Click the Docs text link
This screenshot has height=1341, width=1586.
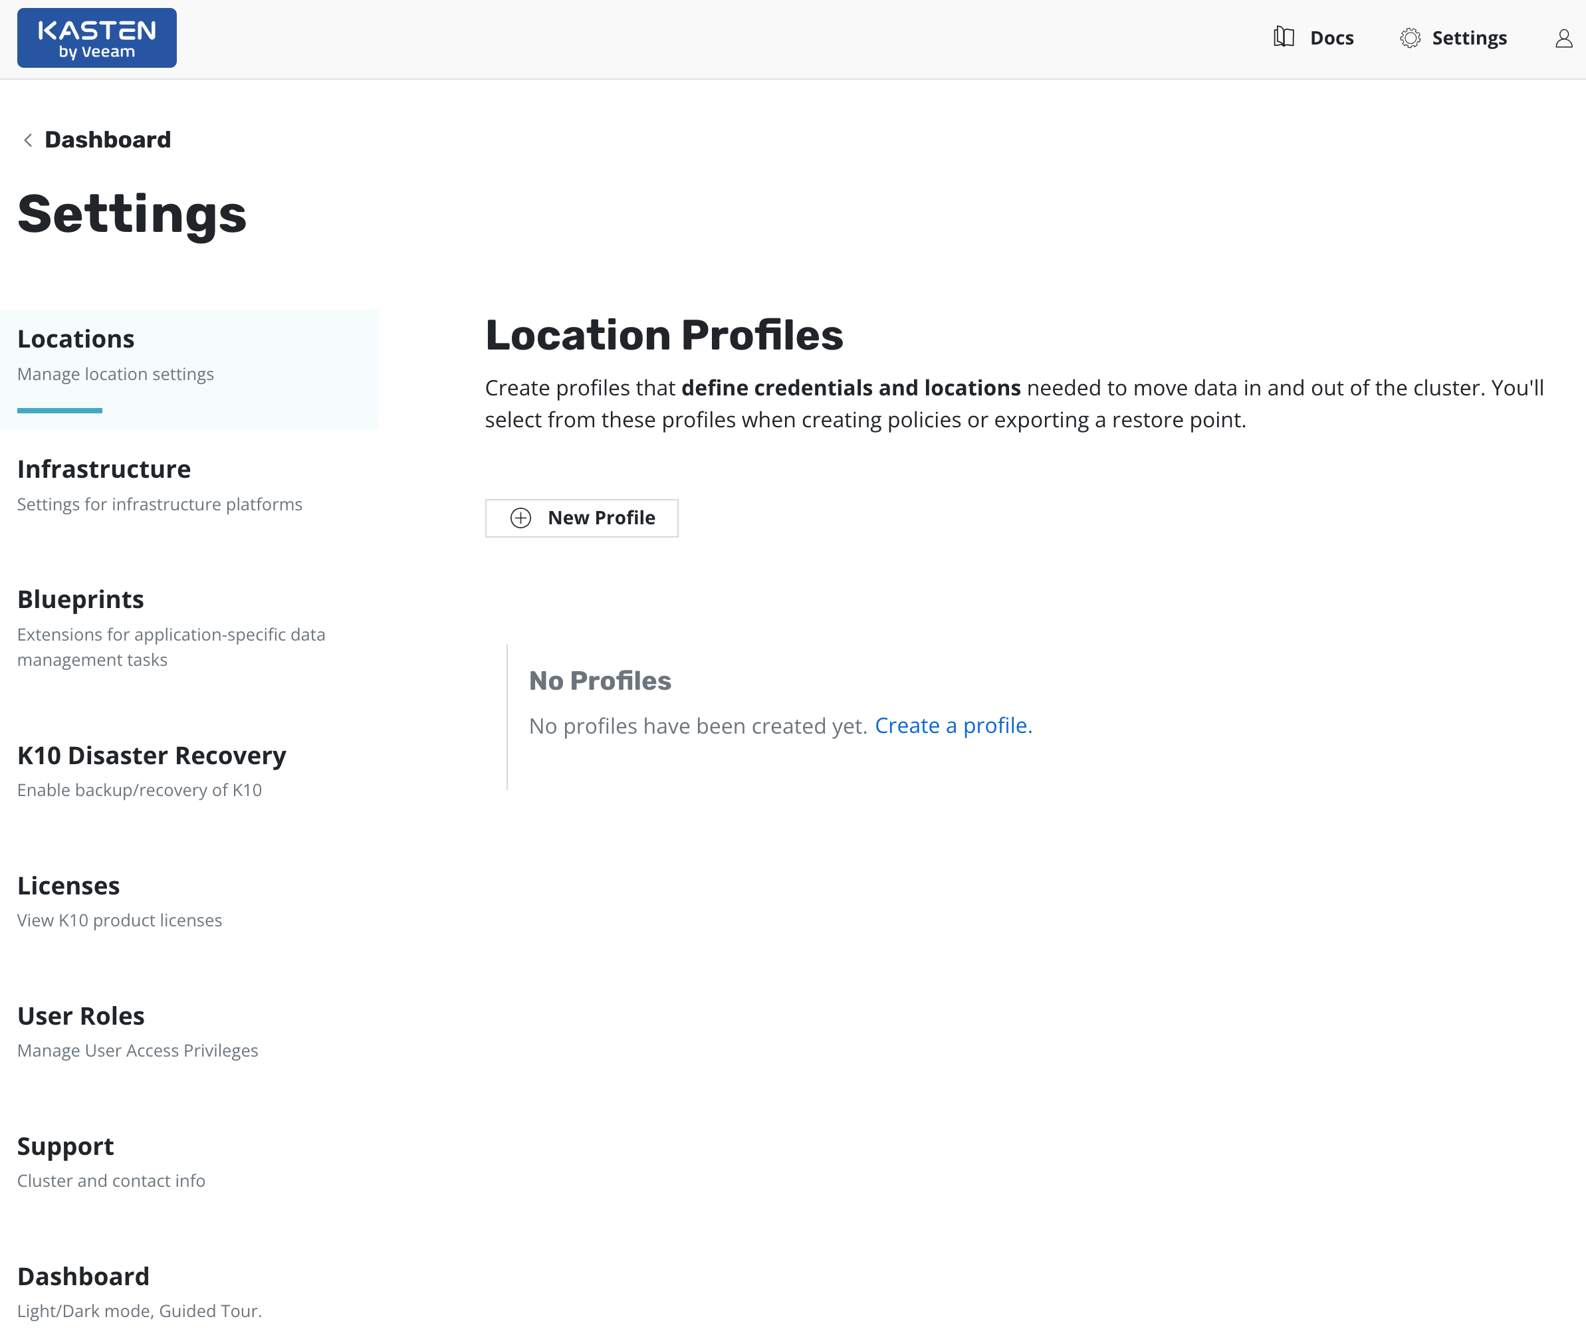pyautogui.click(x=1331, y=38)
